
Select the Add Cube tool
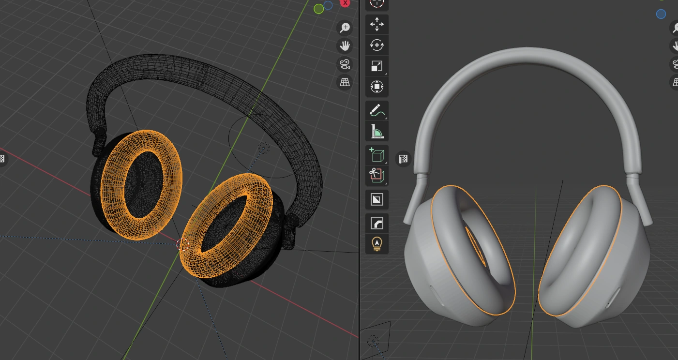377,155
